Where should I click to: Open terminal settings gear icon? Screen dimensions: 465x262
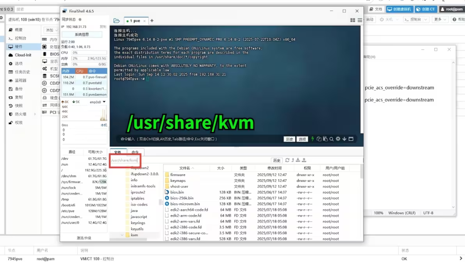pyautogui.click(x=338, y=139)
